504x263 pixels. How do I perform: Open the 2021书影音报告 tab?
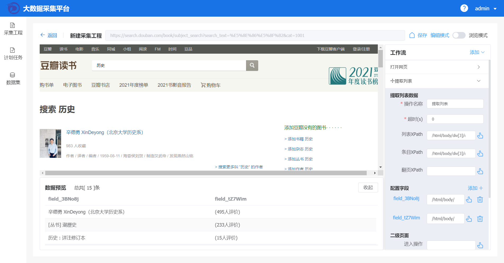174,85
